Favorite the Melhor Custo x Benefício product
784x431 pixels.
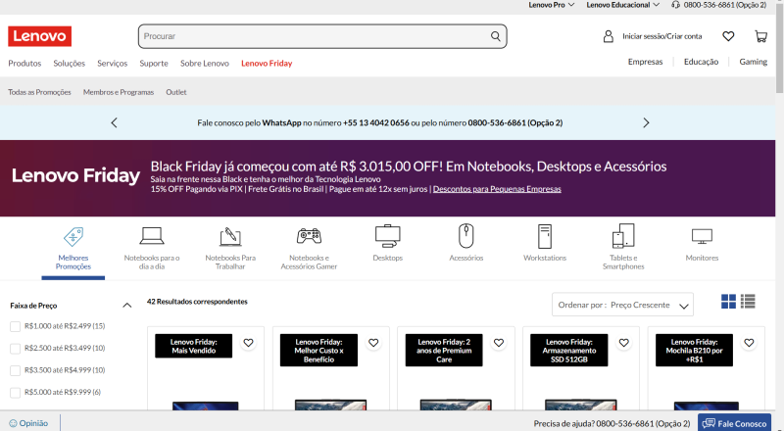(x=373, y=343)
